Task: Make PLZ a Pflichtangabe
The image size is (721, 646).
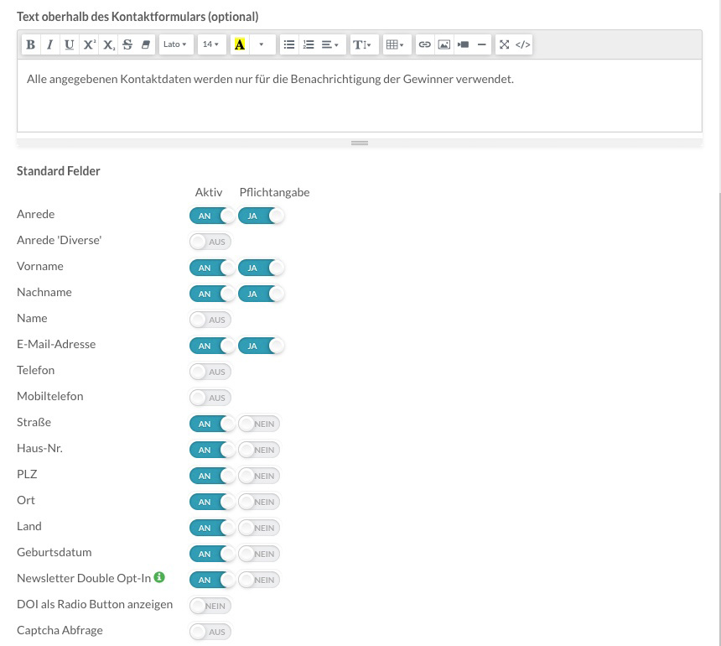Action: click(259, 476)
